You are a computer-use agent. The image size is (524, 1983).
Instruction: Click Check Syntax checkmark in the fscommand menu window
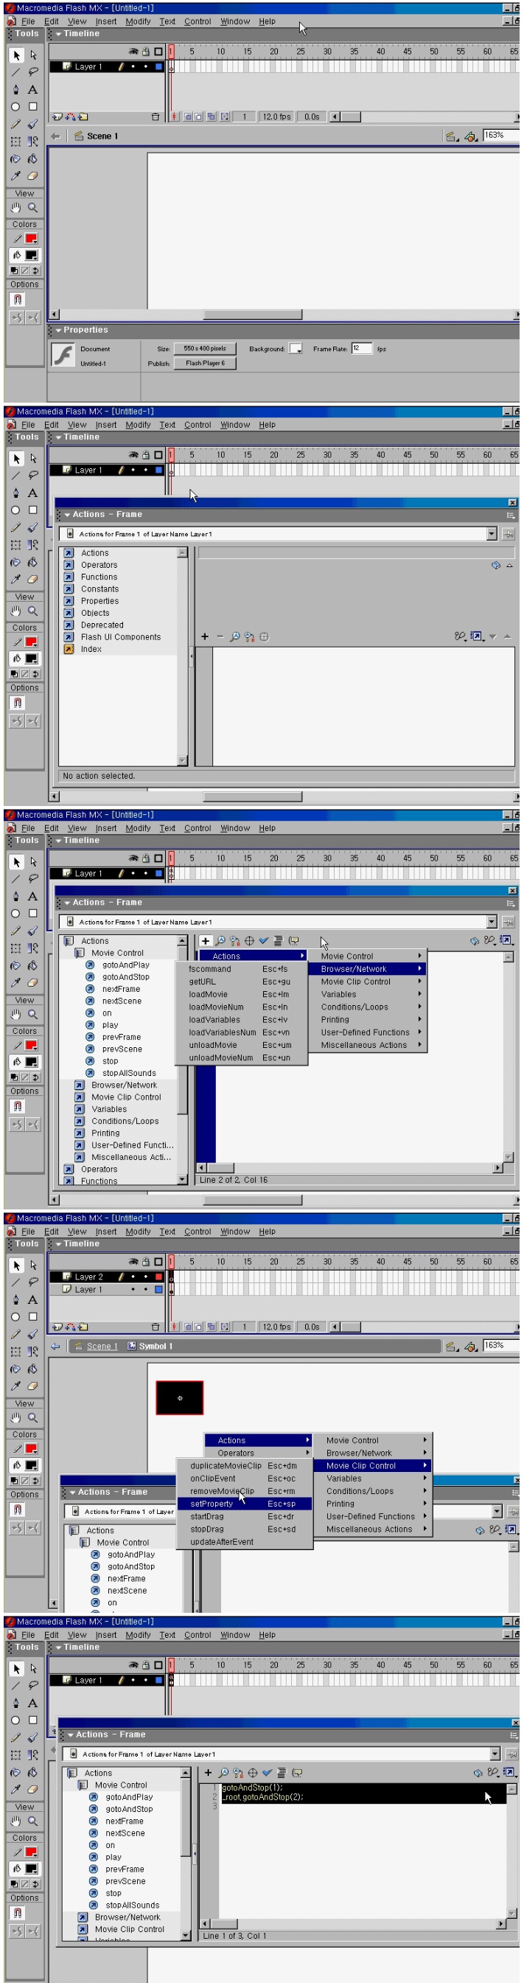[264, 941]
